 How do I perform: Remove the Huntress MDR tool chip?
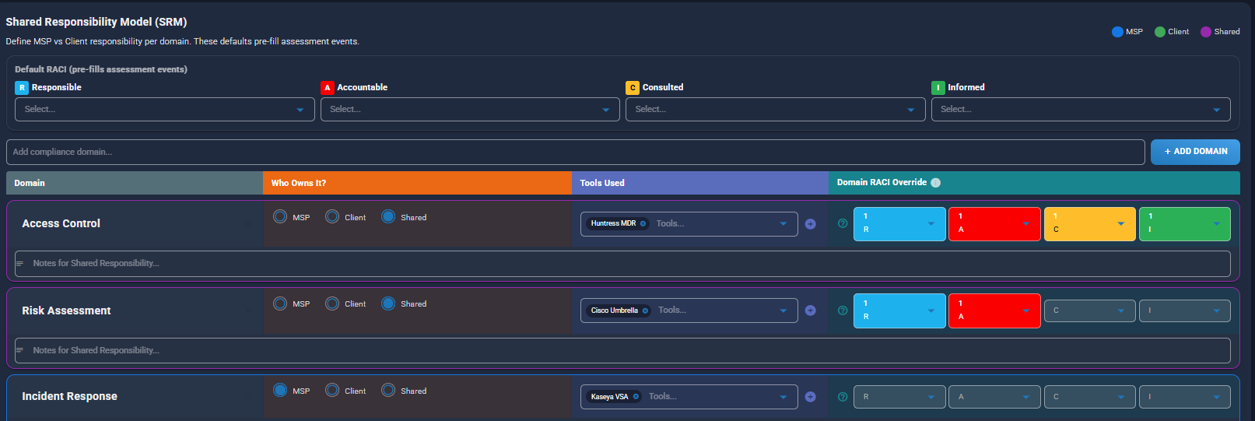[x=643, y=223]
